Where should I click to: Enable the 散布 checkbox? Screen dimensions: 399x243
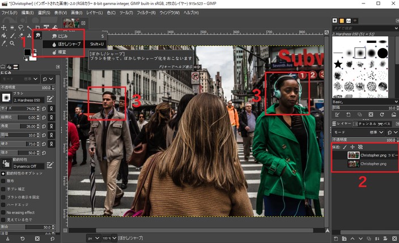(x=3, y=181)
